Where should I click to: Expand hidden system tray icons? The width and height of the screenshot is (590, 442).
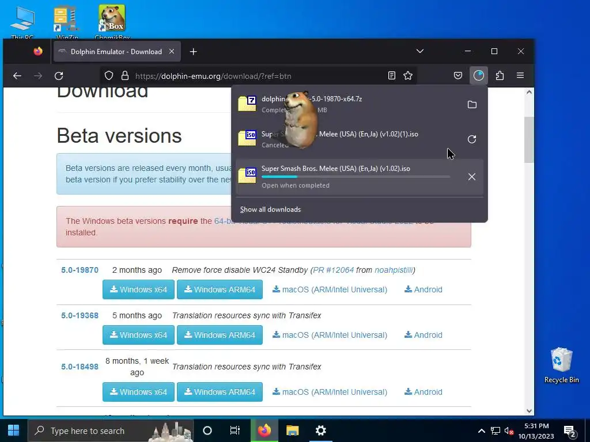tap(481, 431)
